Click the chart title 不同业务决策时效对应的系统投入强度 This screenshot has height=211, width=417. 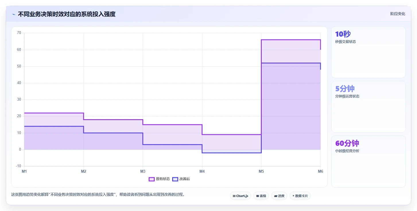point(67,14)
